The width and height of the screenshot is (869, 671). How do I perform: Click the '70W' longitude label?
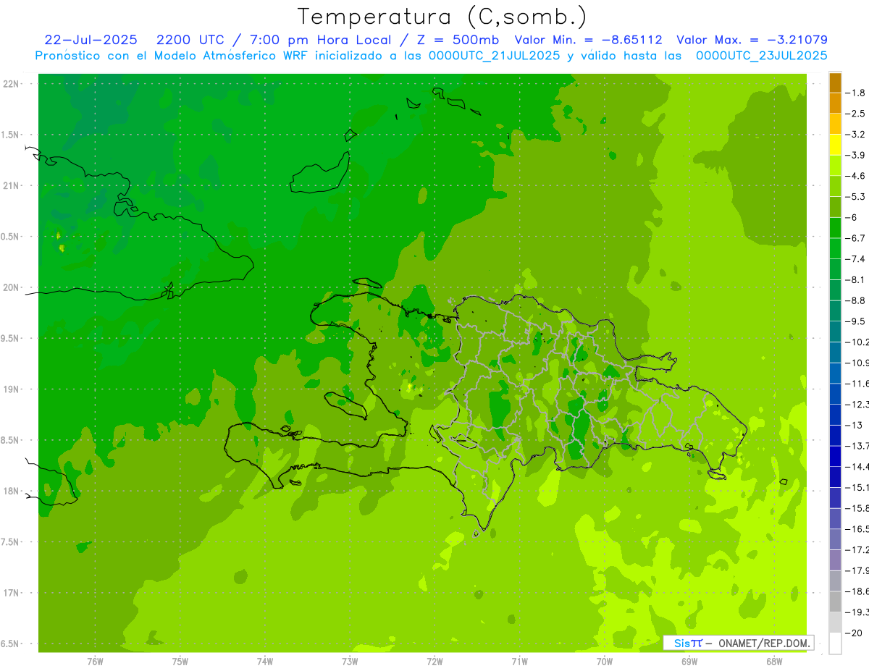[x=604, y=662]
